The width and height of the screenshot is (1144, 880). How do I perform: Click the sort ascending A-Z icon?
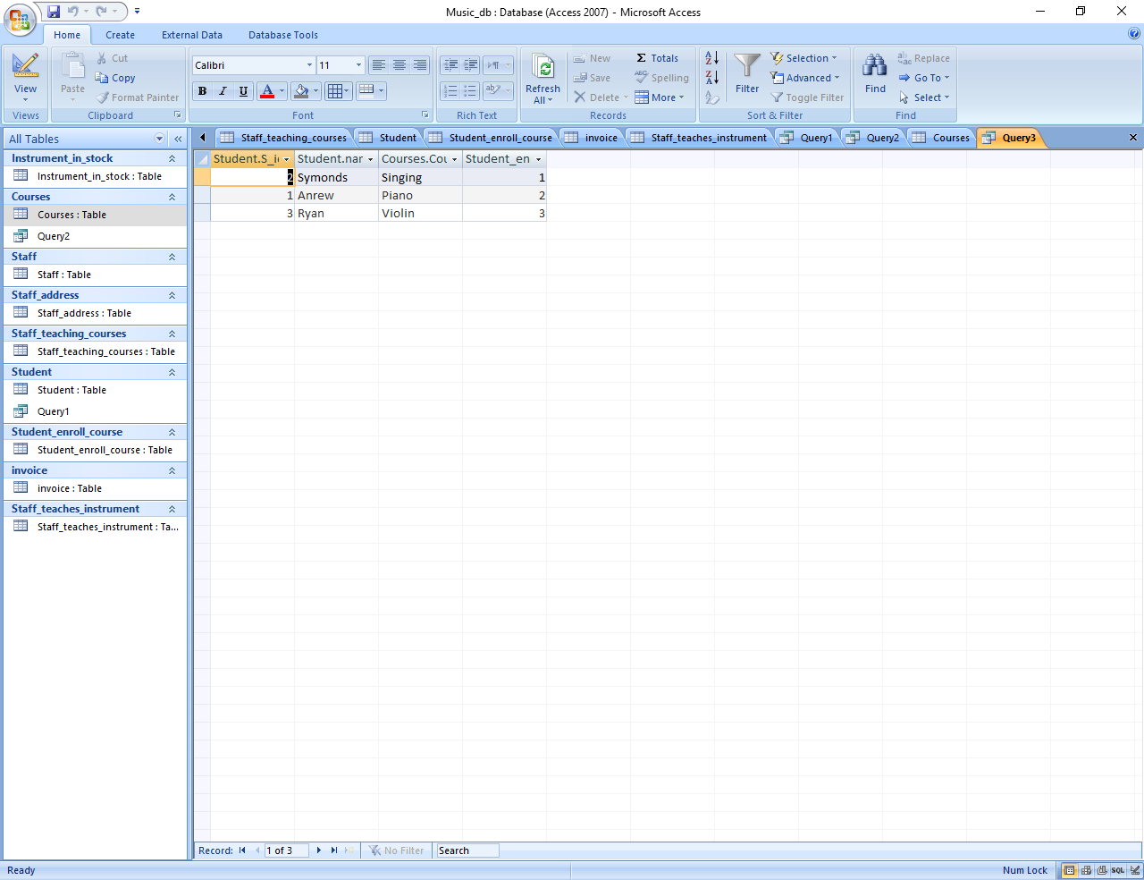tap(711, 58)
